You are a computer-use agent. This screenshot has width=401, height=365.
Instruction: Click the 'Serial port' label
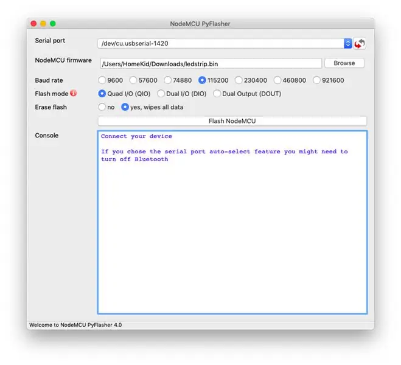coord(50,41)
